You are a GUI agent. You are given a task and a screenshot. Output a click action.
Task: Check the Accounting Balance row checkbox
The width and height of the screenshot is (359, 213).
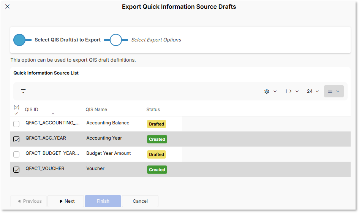[16, 124]
